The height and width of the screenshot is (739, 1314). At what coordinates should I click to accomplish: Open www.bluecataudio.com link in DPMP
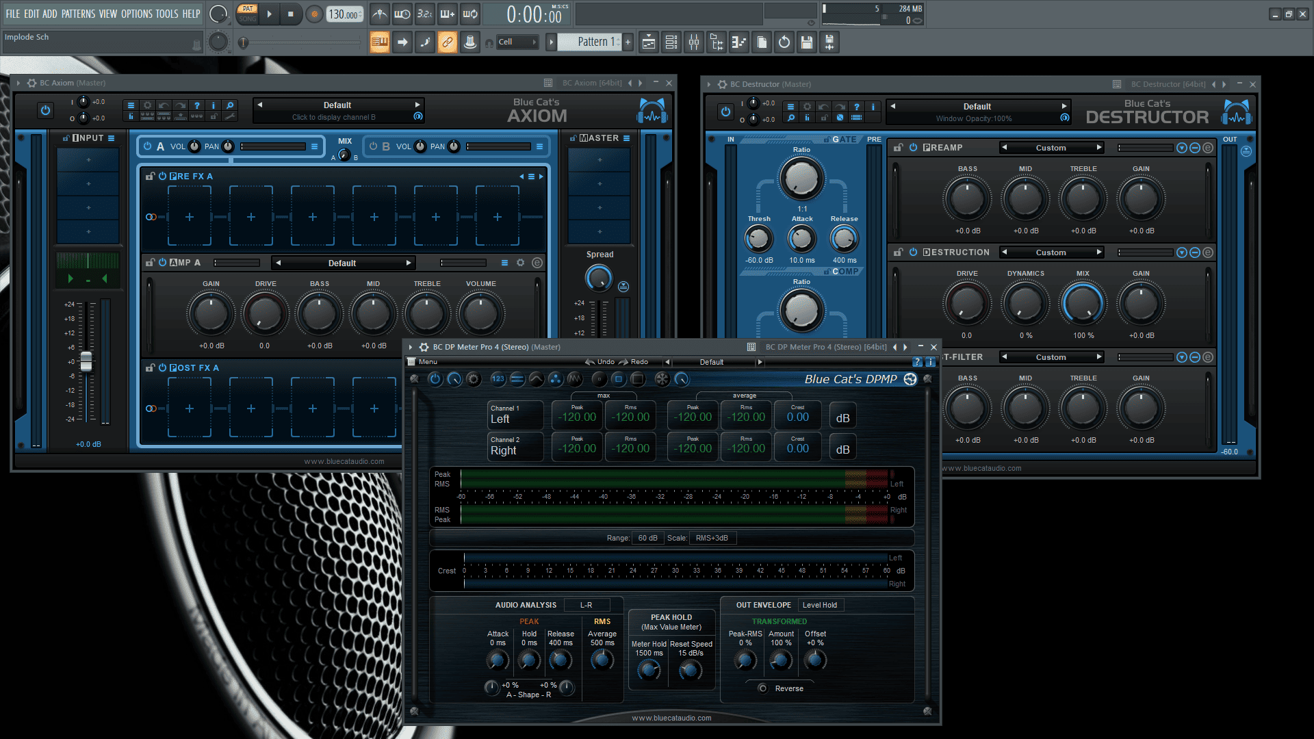[x=671, y=718]
